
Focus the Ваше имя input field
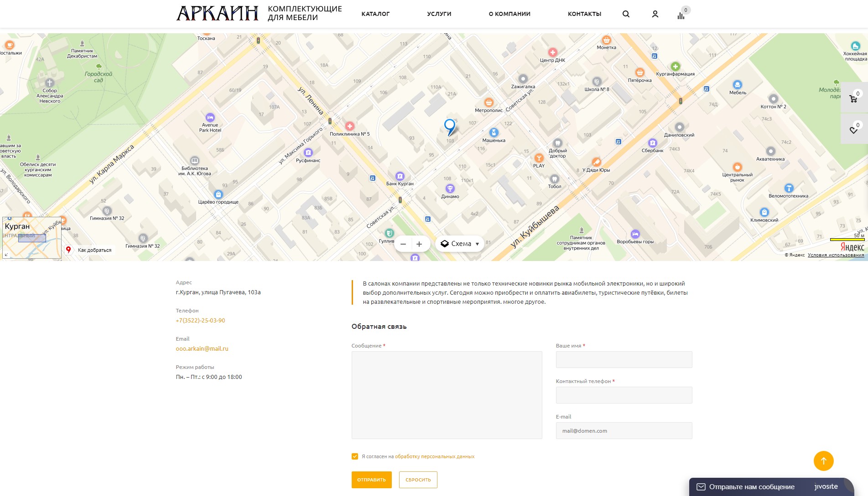624,359
